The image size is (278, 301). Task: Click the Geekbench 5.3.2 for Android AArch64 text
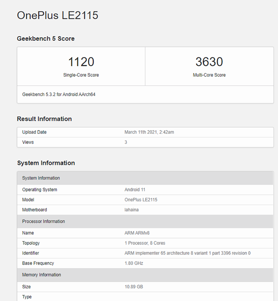coord(59,94)
